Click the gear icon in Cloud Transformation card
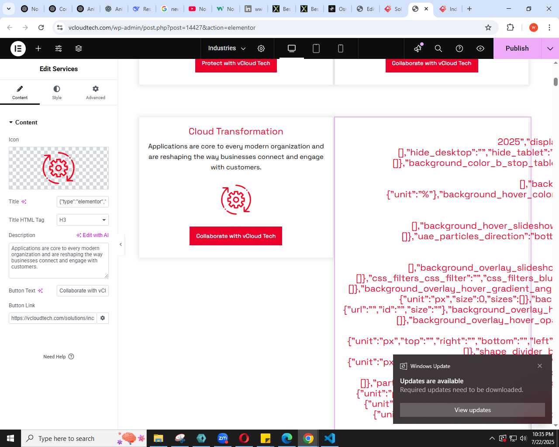Image resolution: width=559 pixels, height=447 pixels. click(236, 199)
